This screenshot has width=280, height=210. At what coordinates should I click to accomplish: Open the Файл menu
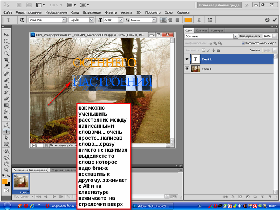(x=8, y=12)
